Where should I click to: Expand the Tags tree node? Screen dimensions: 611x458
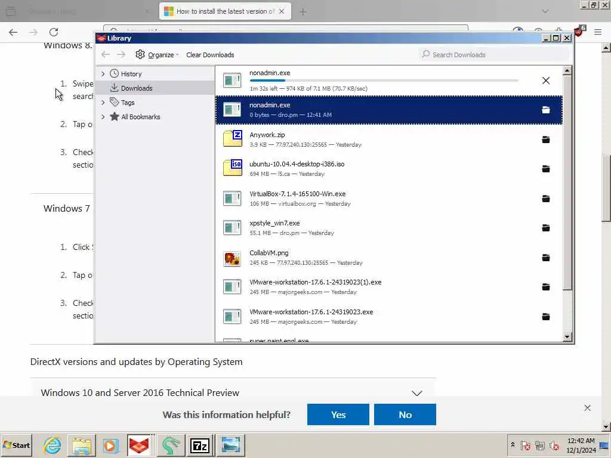click(103, 103)
